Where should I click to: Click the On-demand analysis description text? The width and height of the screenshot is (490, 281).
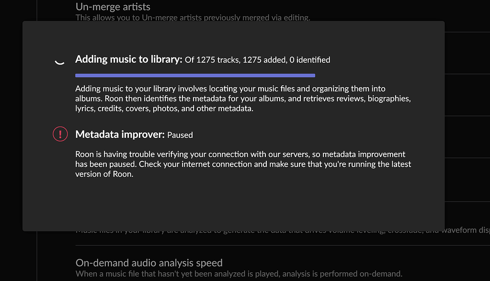[239, 273]
